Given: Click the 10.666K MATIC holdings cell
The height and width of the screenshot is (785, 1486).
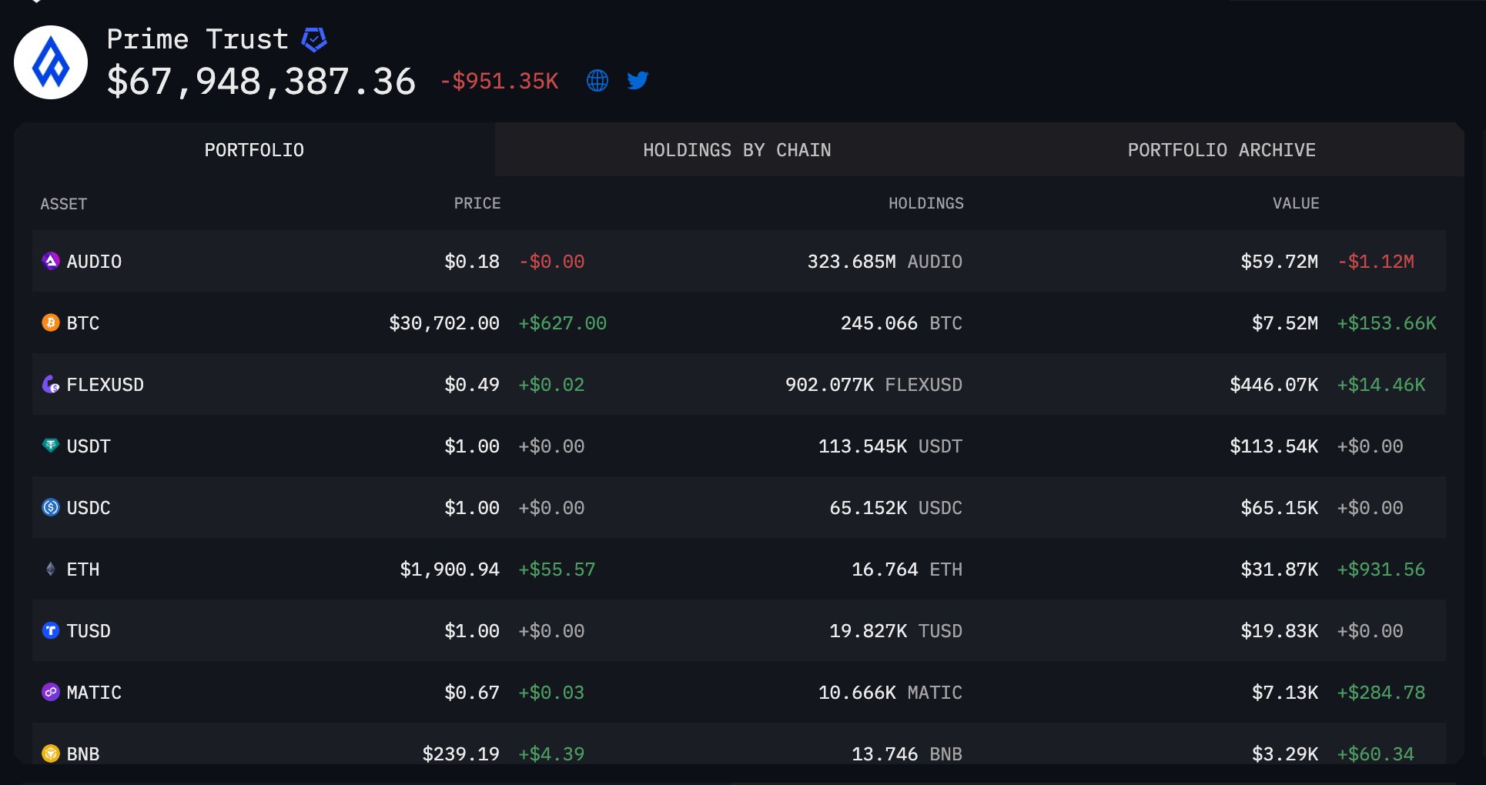Looking at the screenshot, I should point(890,693).
